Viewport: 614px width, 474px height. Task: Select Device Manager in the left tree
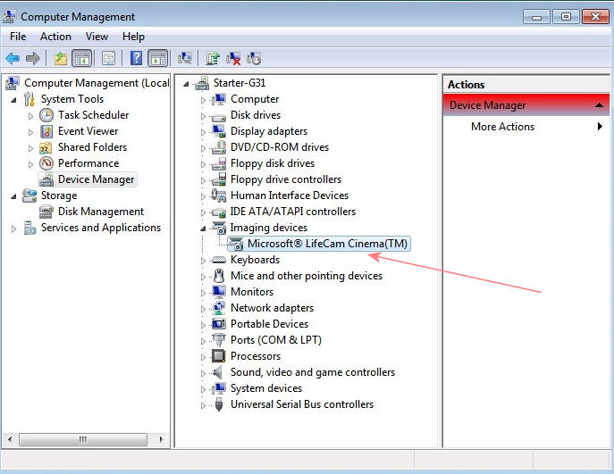pyautogui.click(x=96, y=179)
